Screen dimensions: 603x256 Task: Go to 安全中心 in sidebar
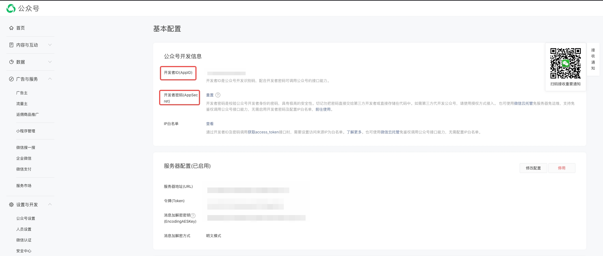24,251
